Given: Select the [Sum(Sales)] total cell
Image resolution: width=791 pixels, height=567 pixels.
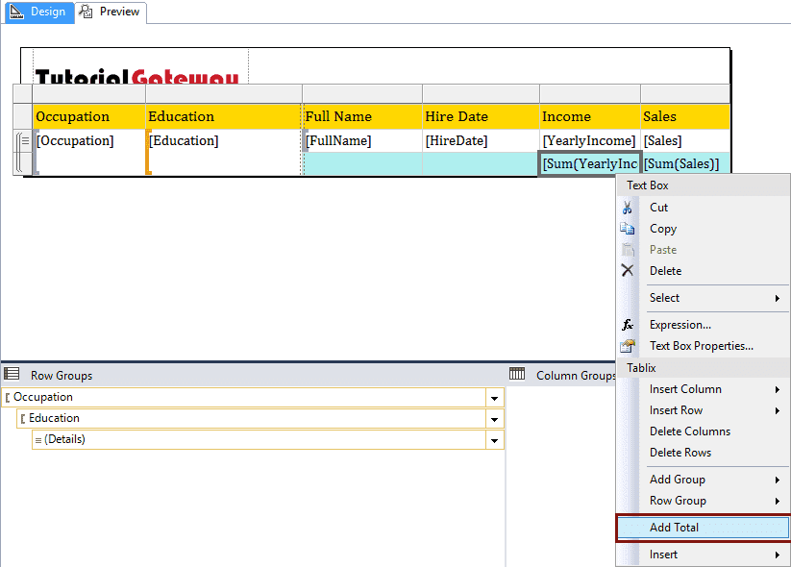Looking at the screenshot, I should [682, 162].
